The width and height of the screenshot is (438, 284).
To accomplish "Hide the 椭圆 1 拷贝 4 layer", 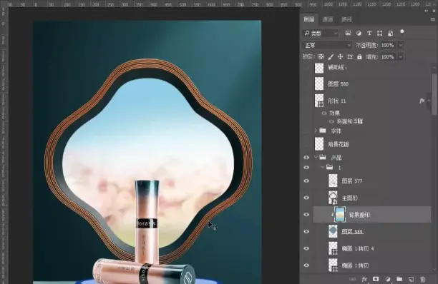I will pos(306,248).
